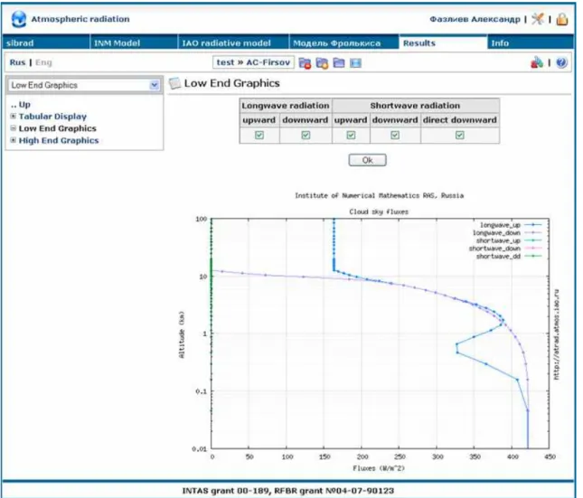583x498 pixels.
Task: Toggle Shortwave radiation upward checkbox
Action: [x=351, y=135]
